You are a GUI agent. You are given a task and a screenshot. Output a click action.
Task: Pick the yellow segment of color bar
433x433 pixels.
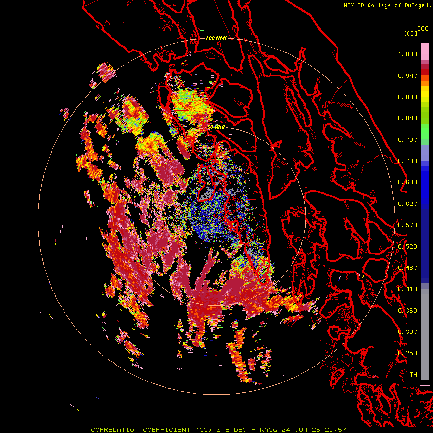point(425,94)
